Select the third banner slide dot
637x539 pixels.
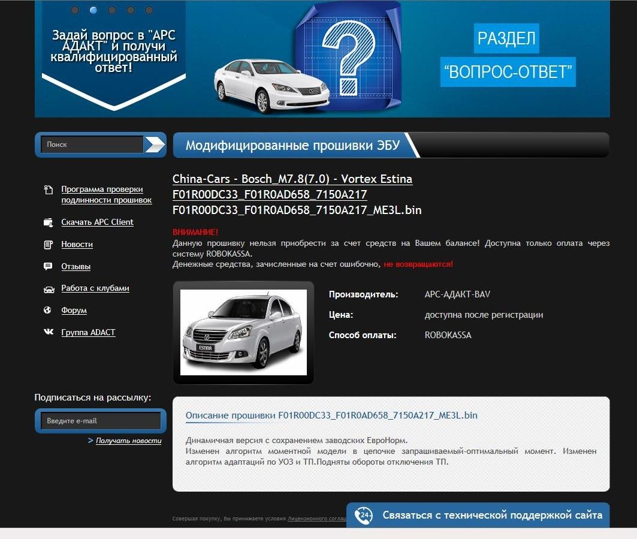pyautogui.click(x=112, y=10)
